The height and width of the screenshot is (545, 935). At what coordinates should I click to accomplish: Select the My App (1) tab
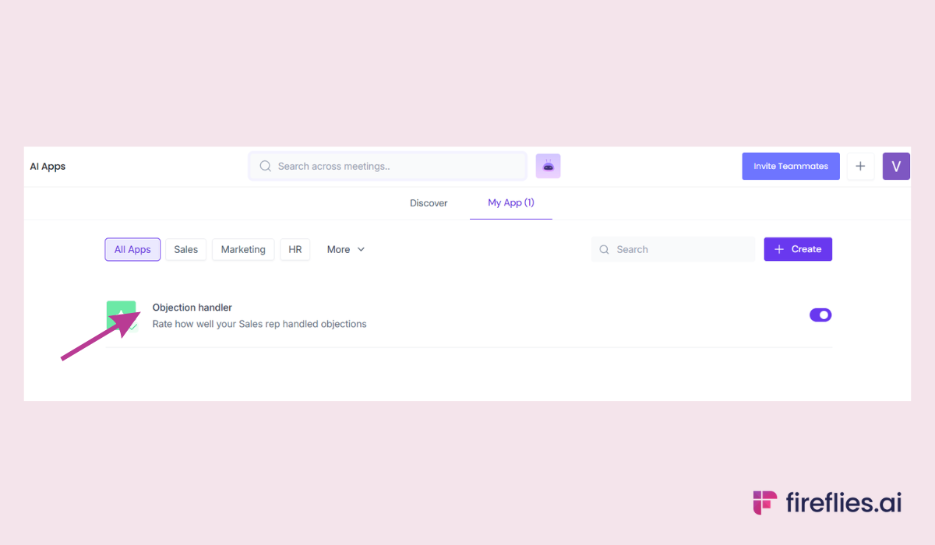[x=510, y=202]
